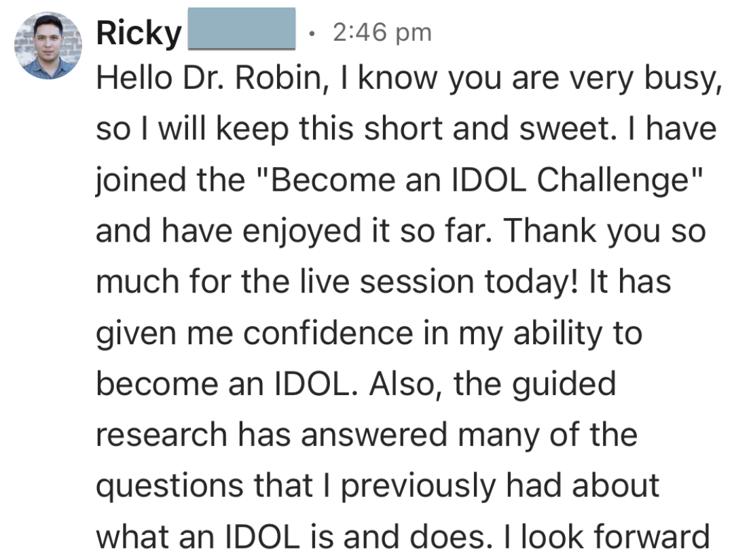Click the word "research" in the message
Screen dimensions: 751x552
pos(161,435)
